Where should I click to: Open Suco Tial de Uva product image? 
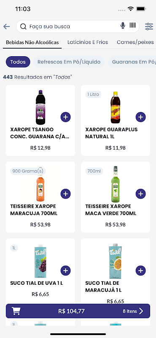tap(40, 261)
